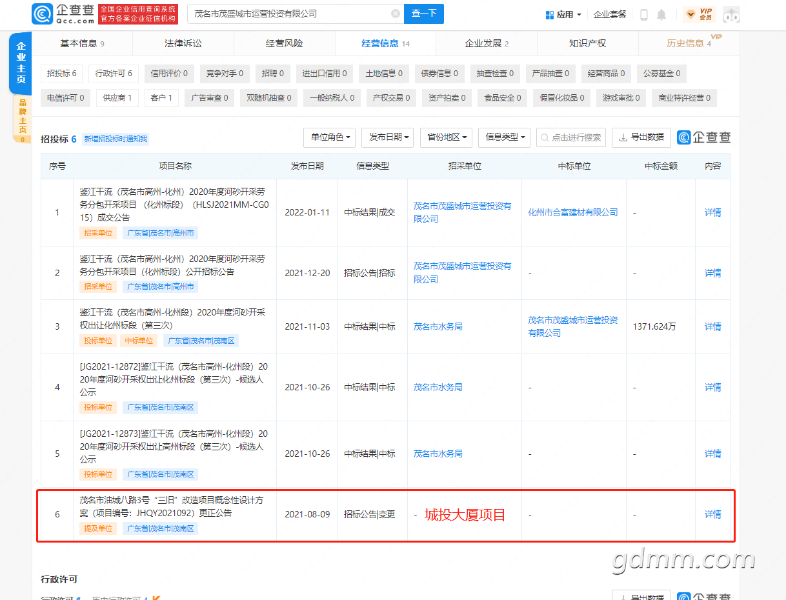Open the user avatar menu
Viewport: 786px width, 600px height.
(x=731, y=14)
